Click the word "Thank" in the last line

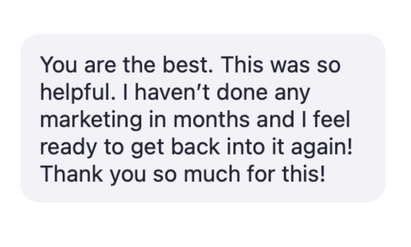[x=71, y=174]
